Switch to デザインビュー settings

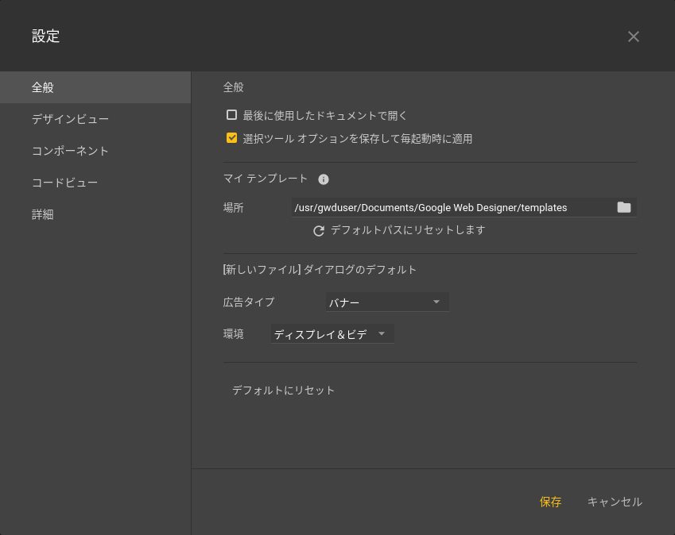[95, 119]
